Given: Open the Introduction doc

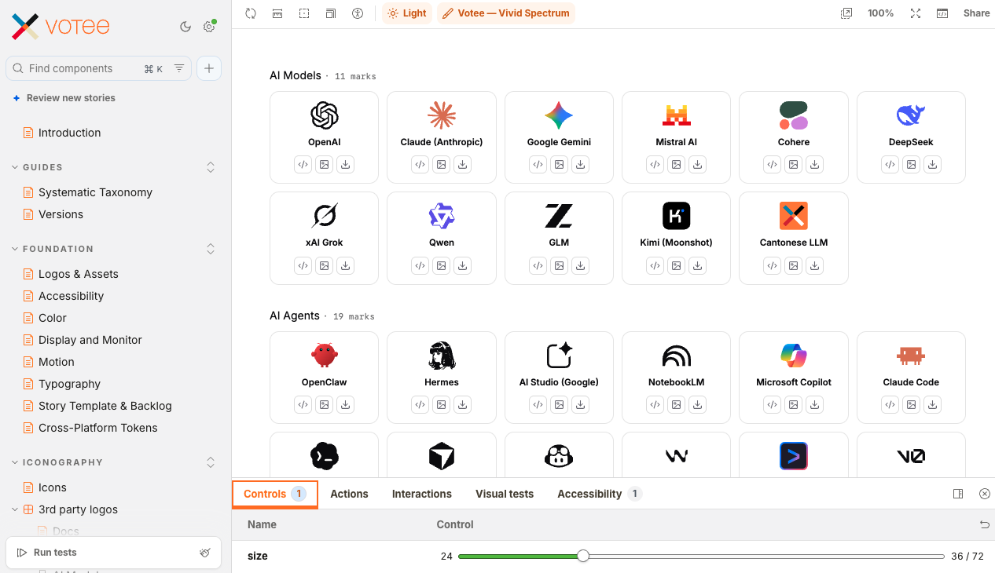Looking at the screenshot, I should pos(69,133).
